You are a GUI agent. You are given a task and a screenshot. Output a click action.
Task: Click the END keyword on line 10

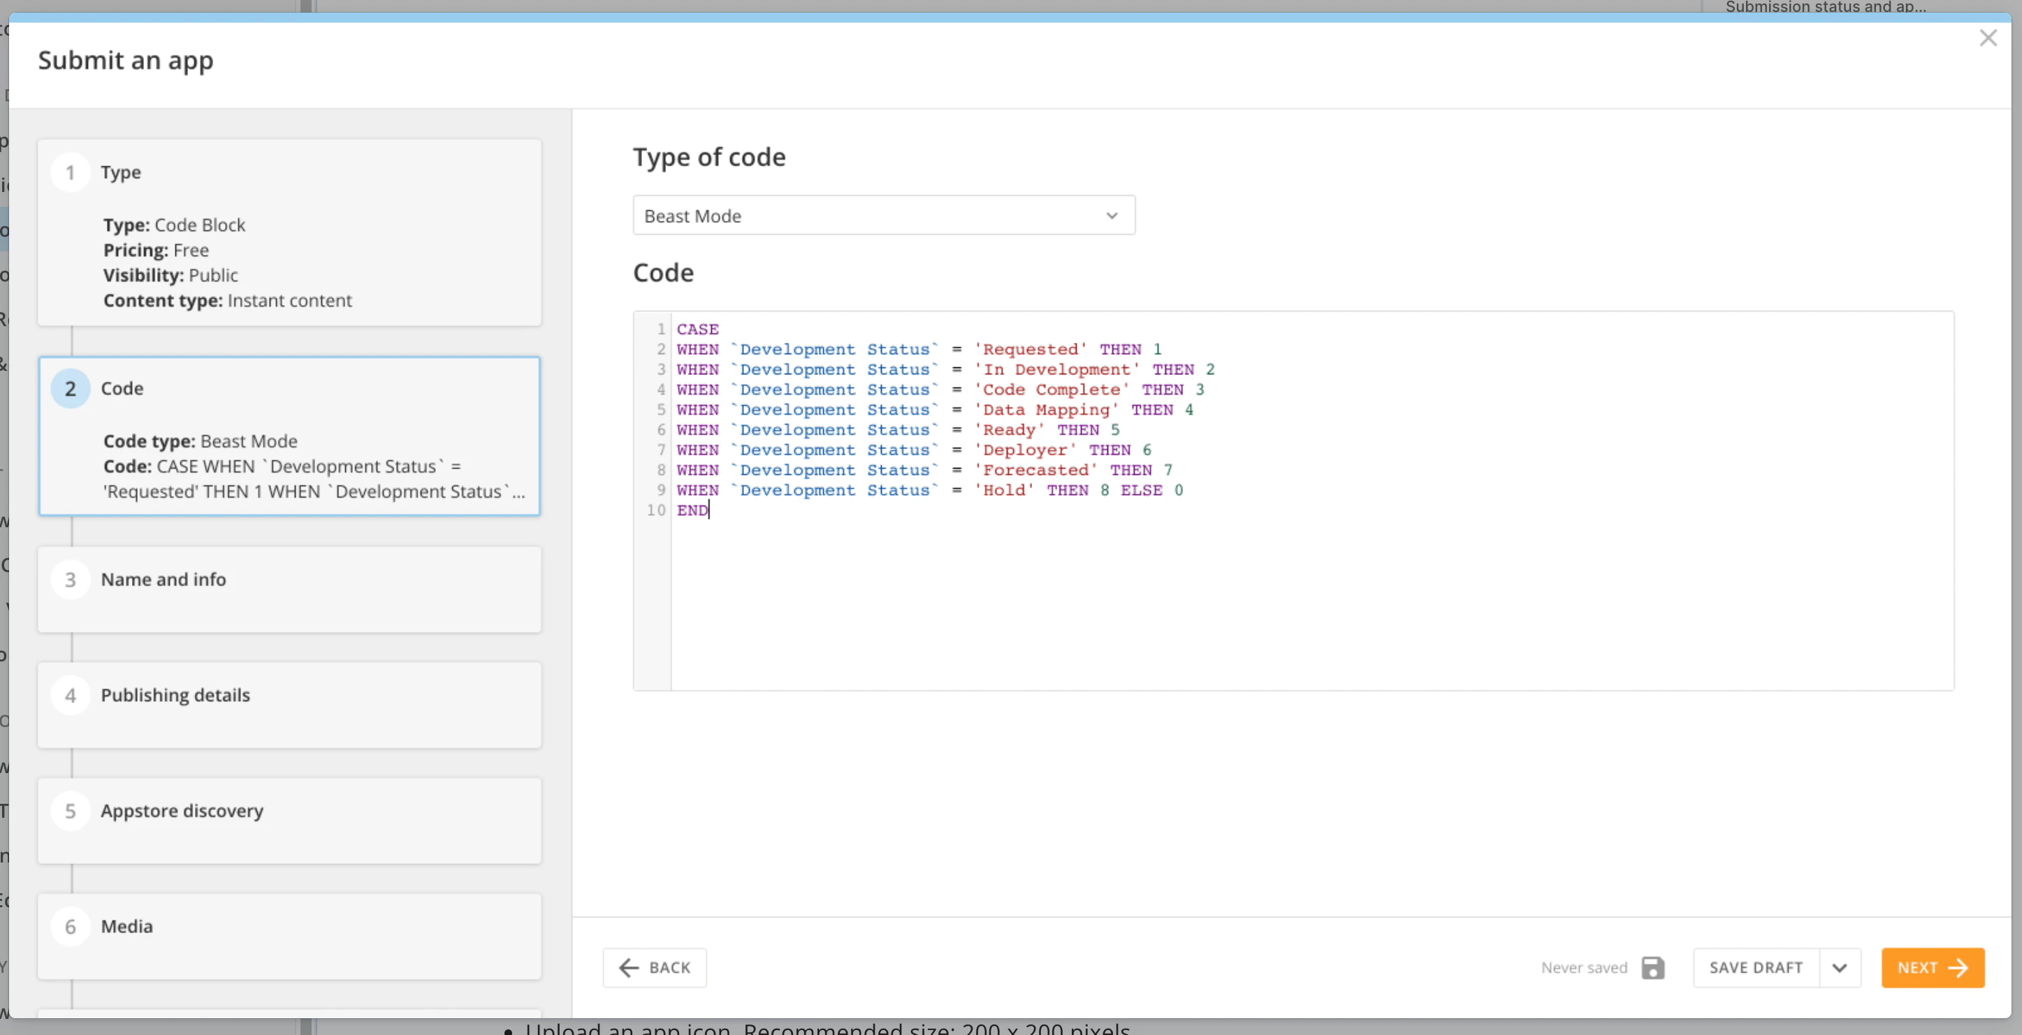tap(692, 511)
